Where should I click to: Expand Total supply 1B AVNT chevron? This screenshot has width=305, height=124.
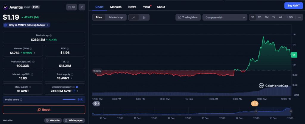[71, 78]
